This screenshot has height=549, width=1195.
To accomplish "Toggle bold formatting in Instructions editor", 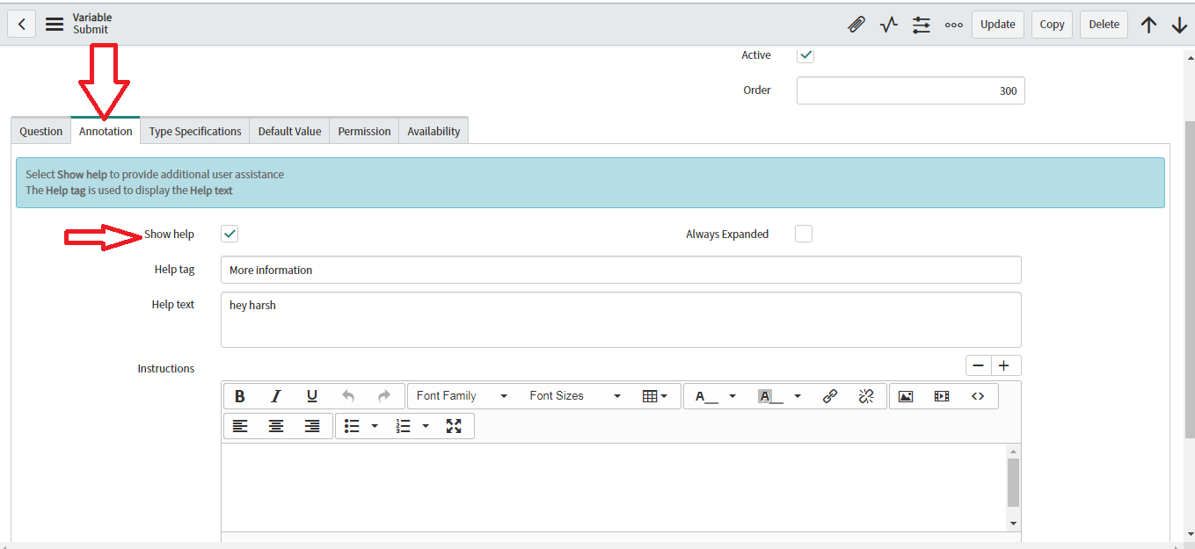I will [240, 396].
